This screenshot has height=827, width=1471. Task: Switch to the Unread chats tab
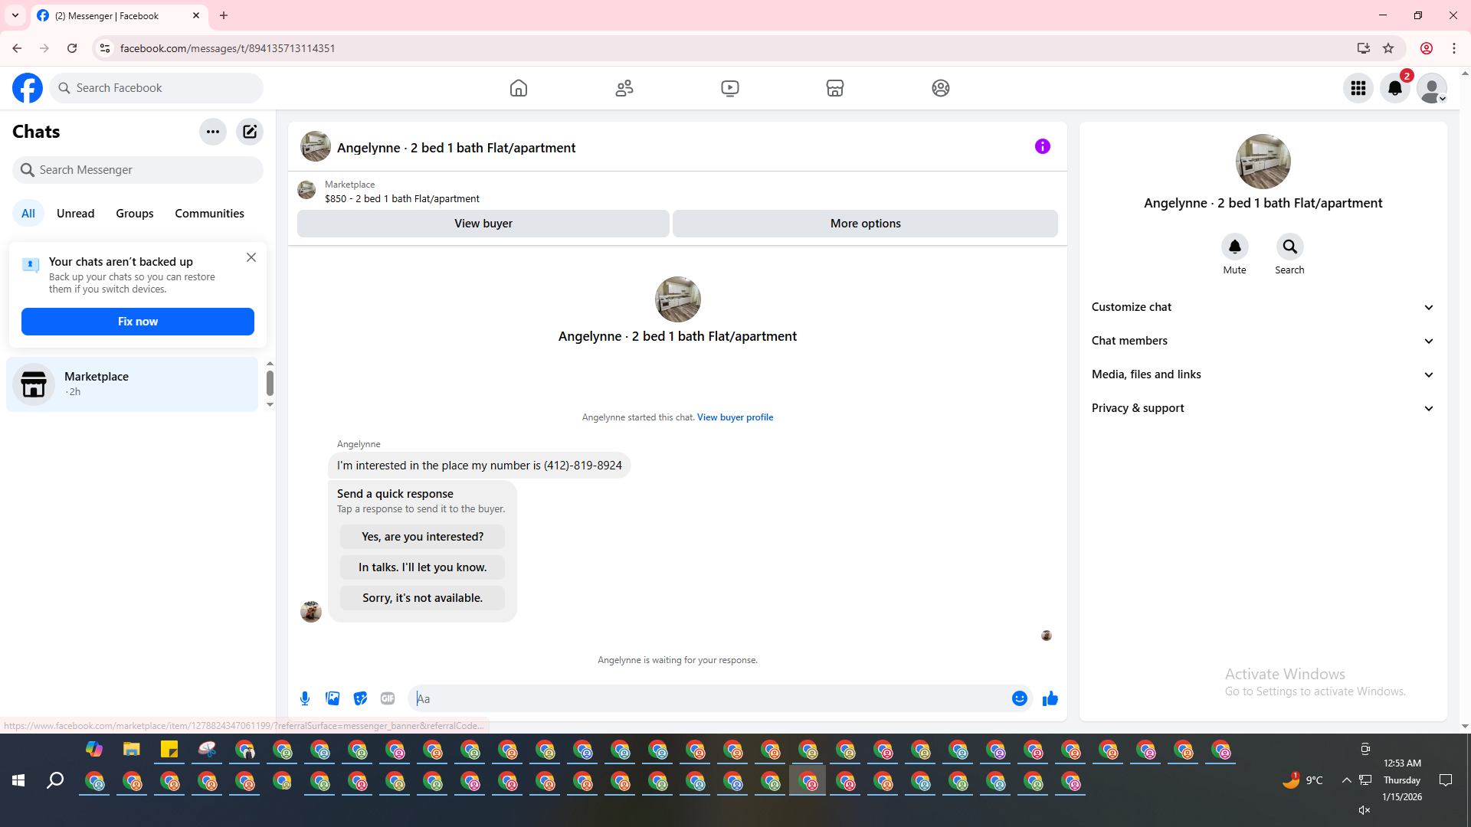point(75,214)
